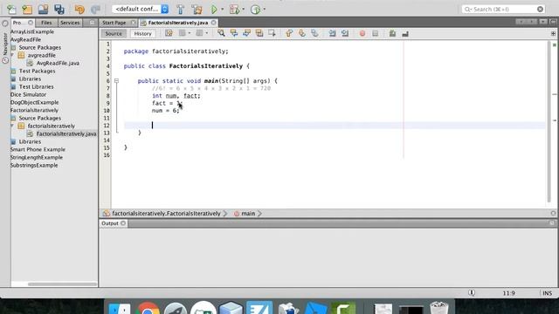The height and width of the screenshot is (314, 559).
Task: Minimize the Projects window group
Action: [92, 23]
